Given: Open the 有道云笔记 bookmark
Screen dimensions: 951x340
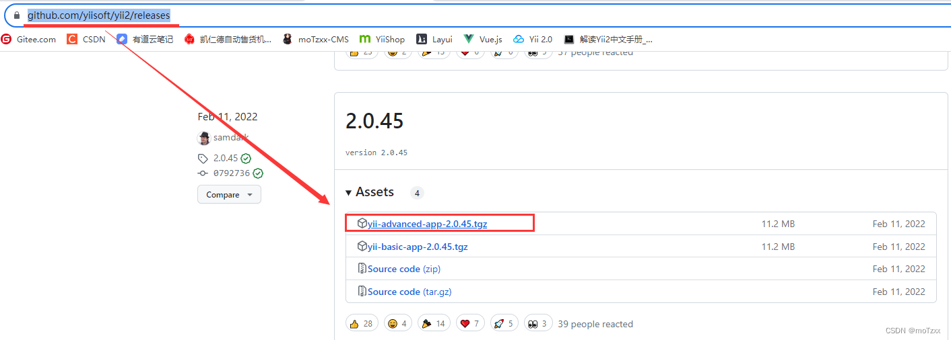Looking at the screenshot, I should pyautogui.click(x=145, y=39).
